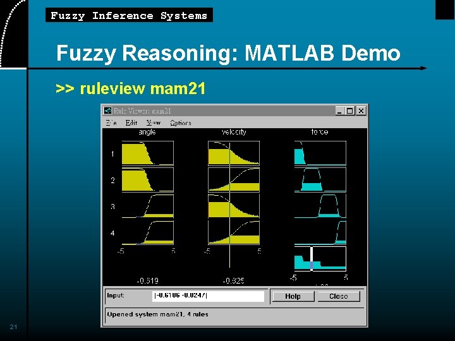Maximize the Rule Viewer window
The image size is (455, 341).
(350, 111)
